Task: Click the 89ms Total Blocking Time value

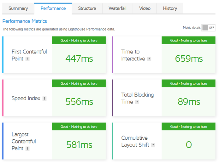Action: pos(189,102)
